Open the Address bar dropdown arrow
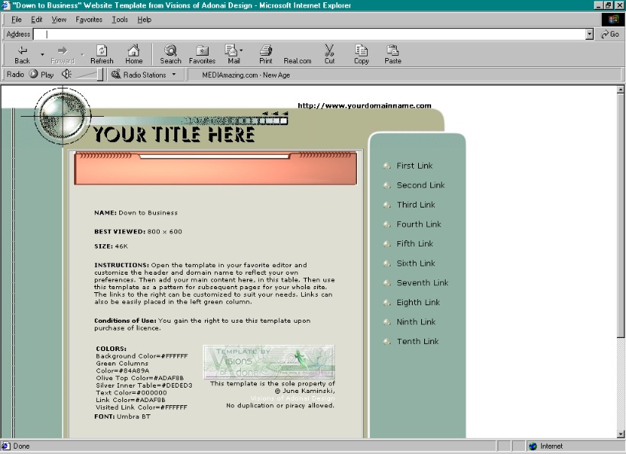626x454 pixels. click(589, 34)
